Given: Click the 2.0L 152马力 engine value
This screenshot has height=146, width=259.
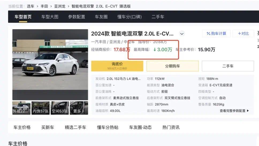Looking at the screenshot, I should [124, 79].
